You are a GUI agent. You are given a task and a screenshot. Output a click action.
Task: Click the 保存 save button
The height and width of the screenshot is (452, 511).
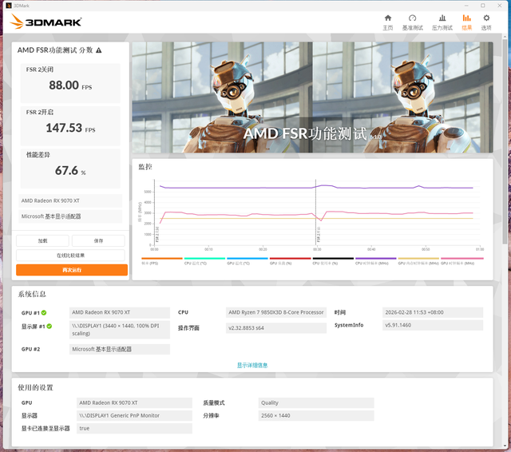pos(98,241)
